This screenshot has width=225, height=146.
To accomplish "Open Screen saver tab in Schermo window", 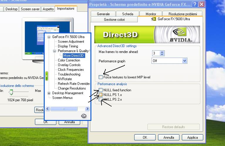I will click(x=30, y=9).
